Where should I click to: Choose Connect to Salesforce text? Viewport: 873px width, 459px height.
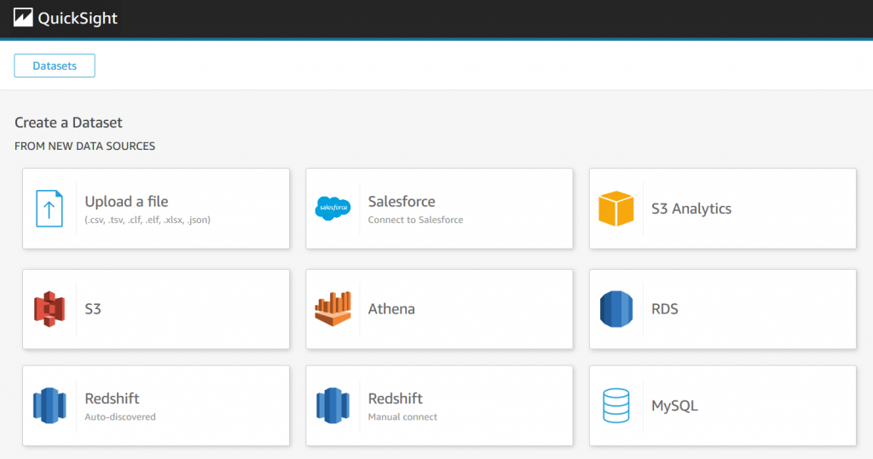point(415,220)
